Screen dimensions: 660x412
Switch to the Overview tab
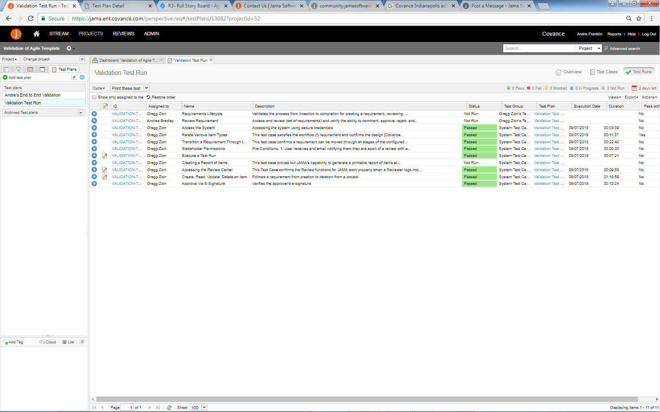tap(568, 72)
